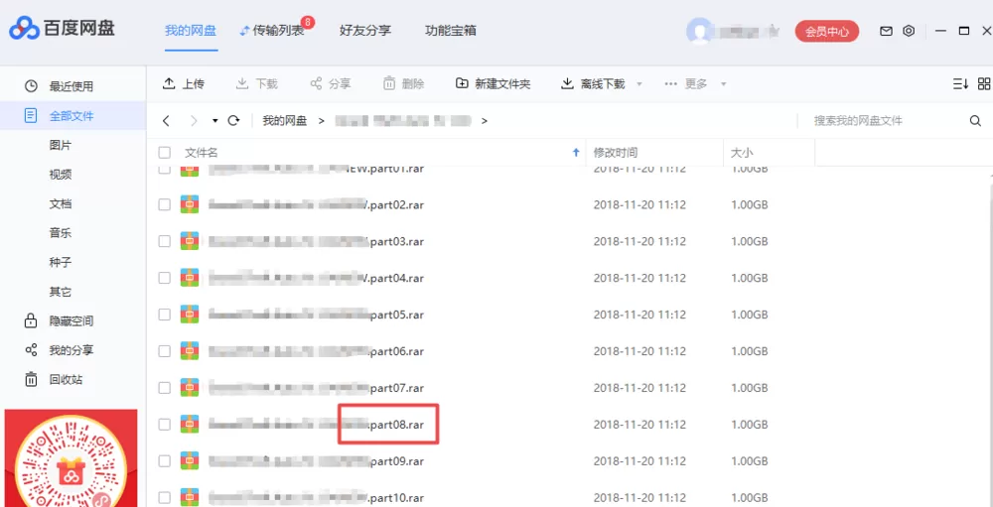Viewport: 993px width, 507px height.
Task: Sort by 大小 column header
Action: coord(742,153)
